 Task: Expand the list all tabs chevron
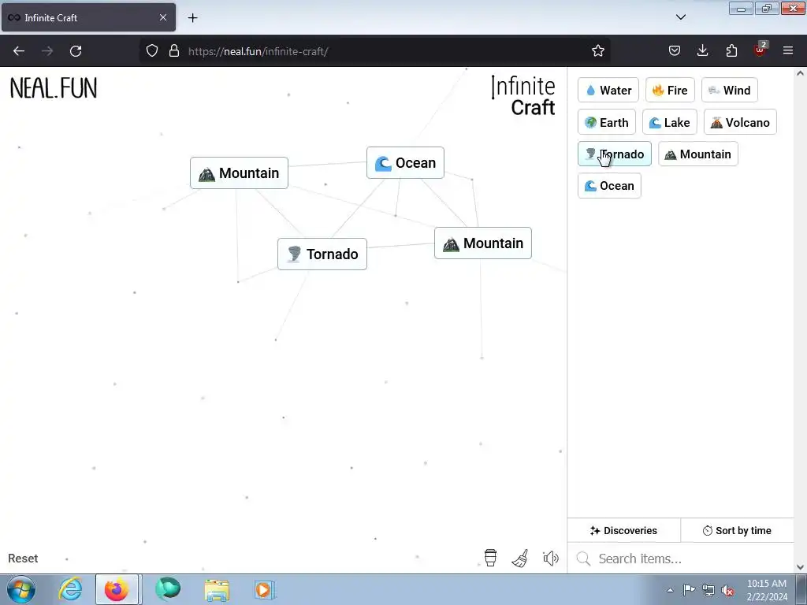(x=680, y=17)
